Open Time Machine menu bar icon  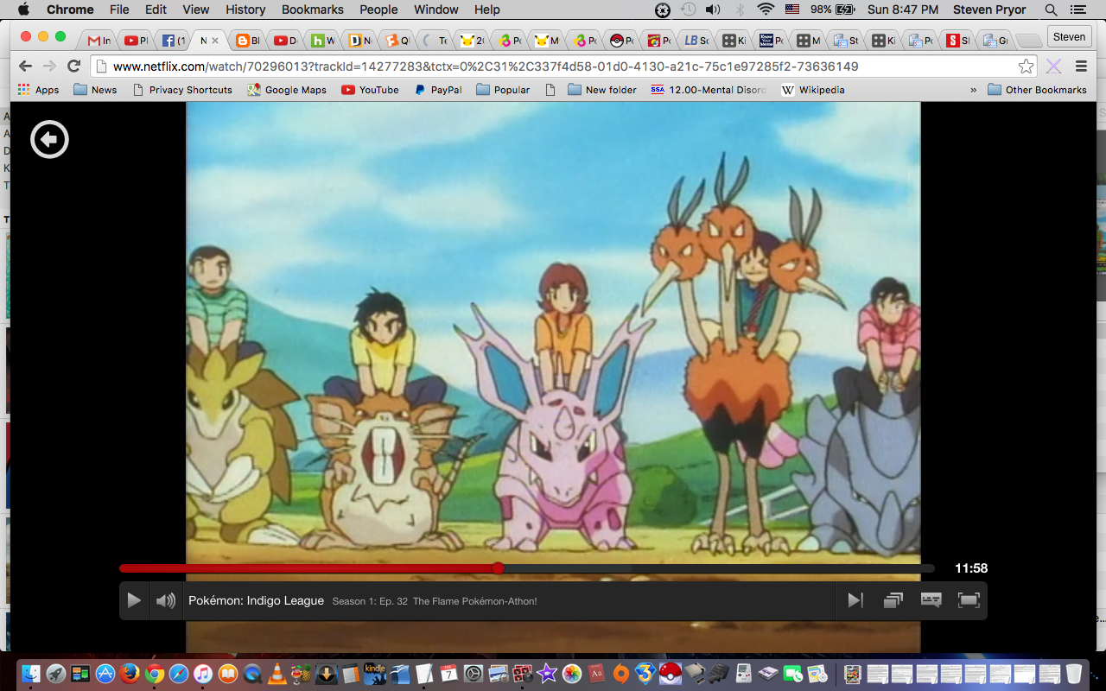coord(688,10)
